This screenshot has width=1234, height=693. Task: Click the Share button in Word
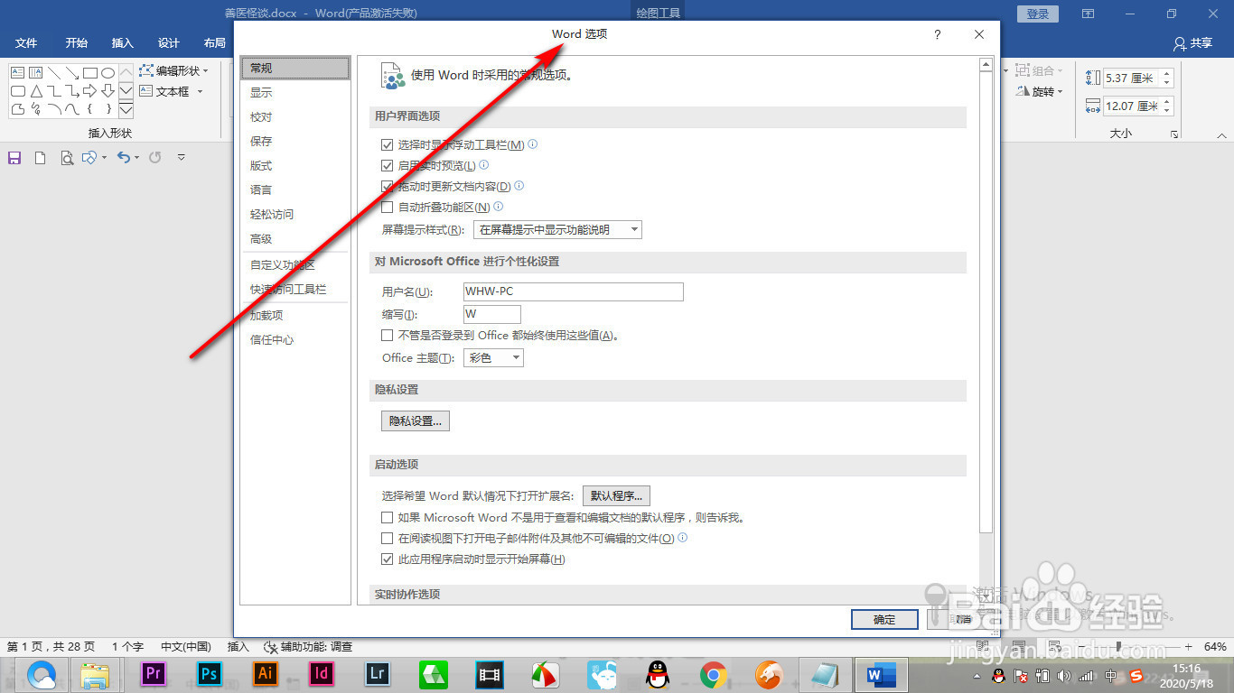pos(1192,42)
